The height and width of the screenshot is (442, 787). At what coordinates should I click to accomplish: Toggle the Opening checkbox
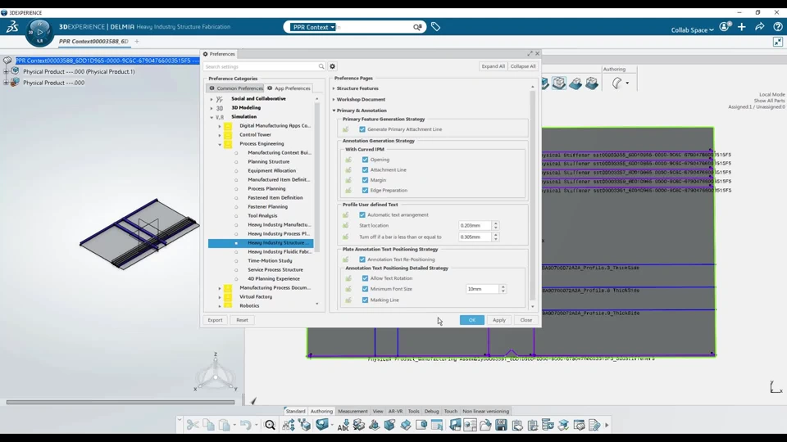click(x=365, y=160)
